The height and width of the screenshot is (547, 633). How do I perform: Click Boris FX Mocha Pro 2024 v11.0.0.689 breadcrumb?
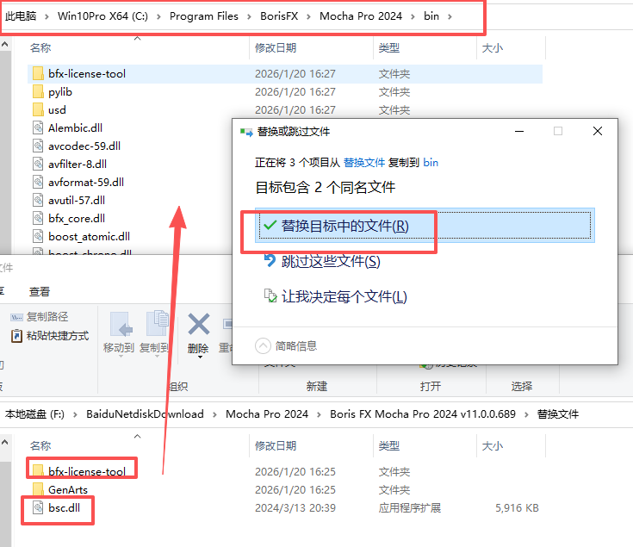click(x=423, y=414)
